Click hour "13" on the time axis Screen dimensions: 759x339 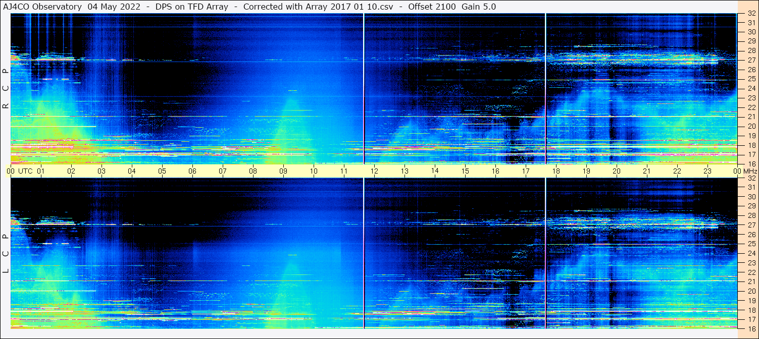pos(404,171)
